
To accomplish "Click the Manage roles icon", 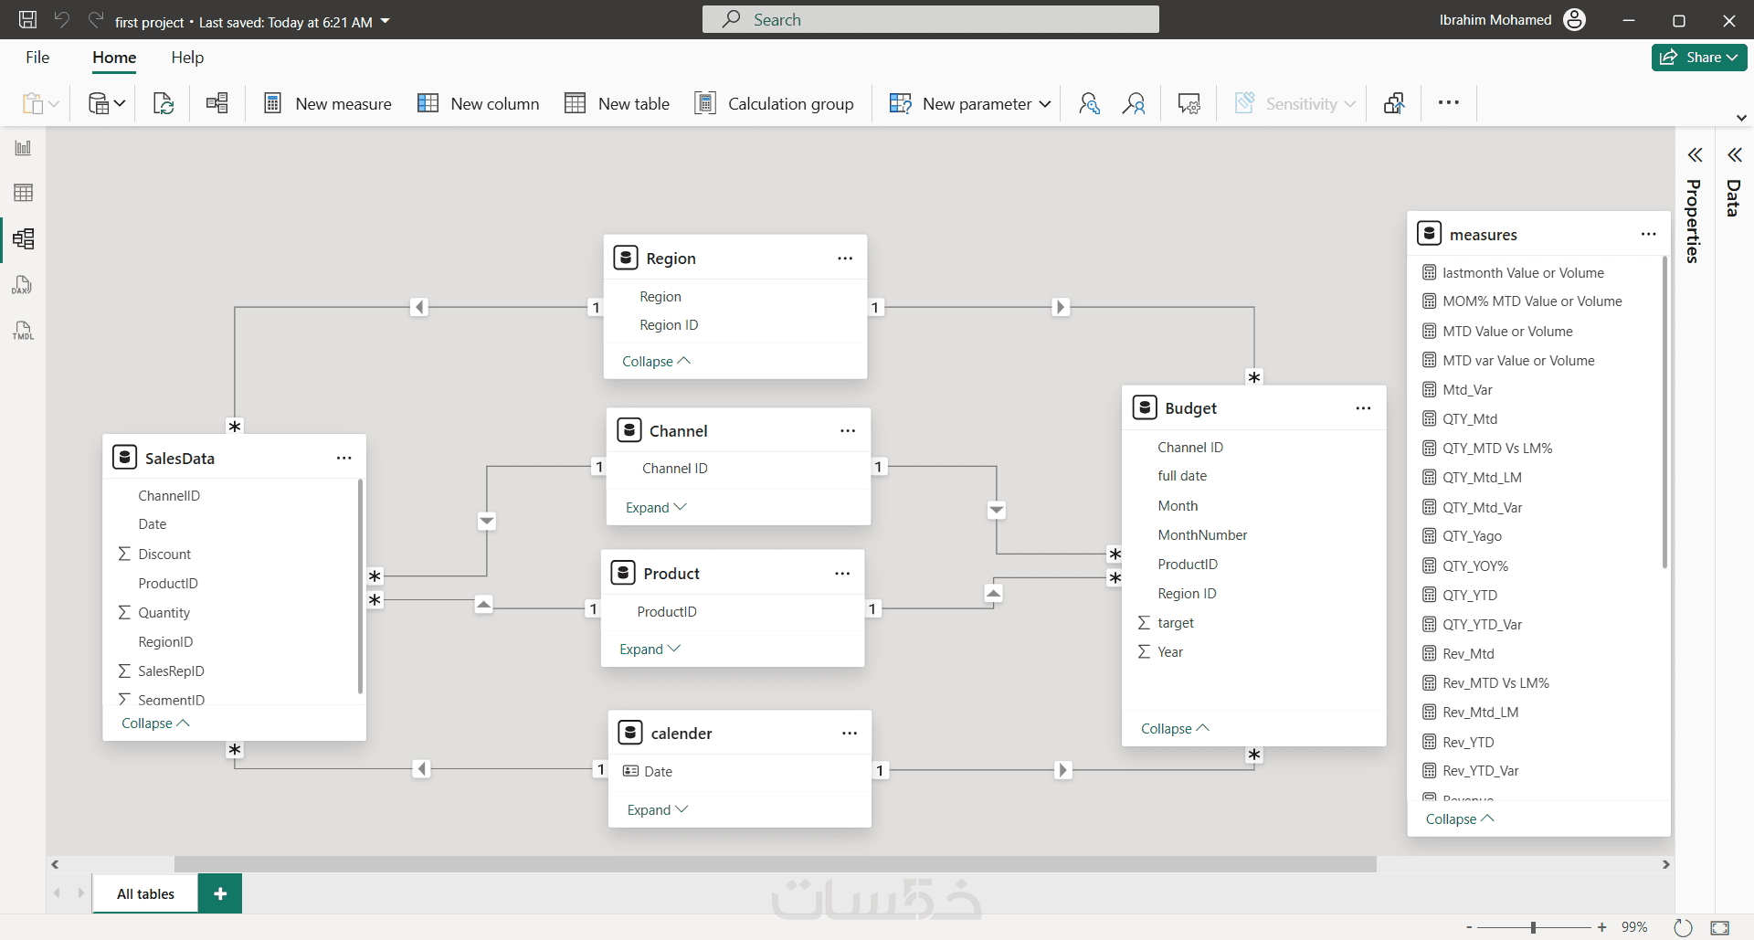I will [x=1089, y=103].
